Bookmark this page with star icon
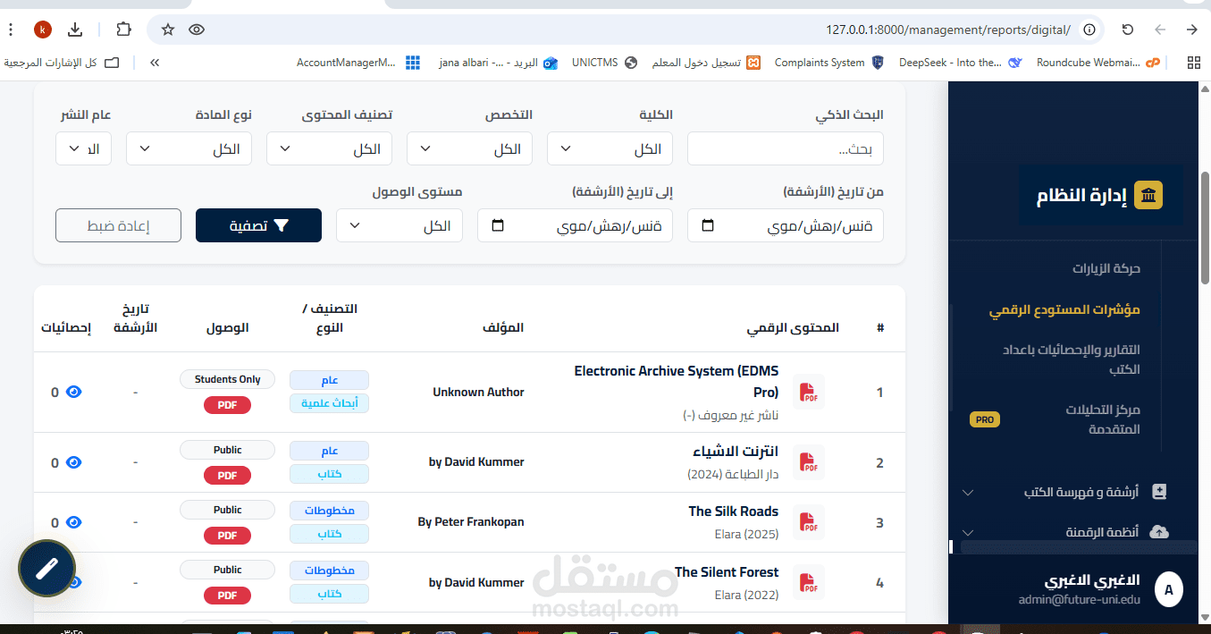Image resolution: width=1211 pixels, height=634 pixels. [168, 30]
